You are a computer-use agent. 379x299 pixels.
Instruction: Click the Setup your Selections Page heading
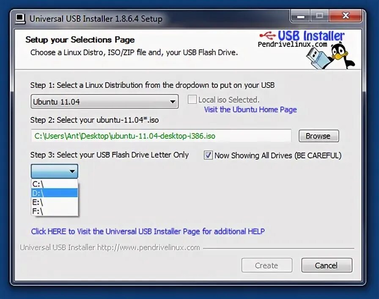click(80, 40)
